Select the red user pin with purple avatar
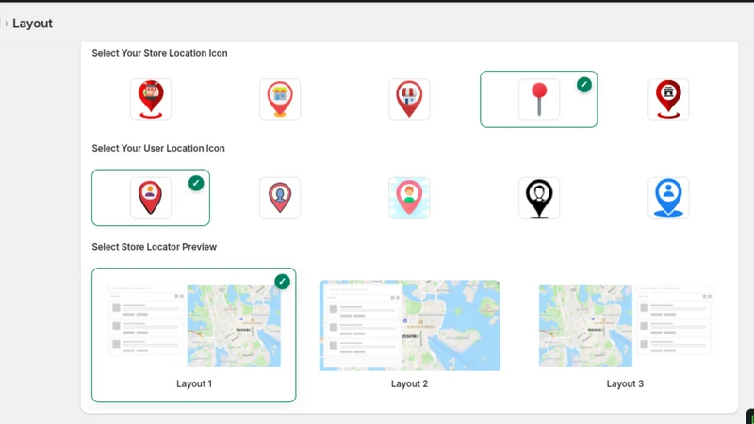 click(151, 198)
